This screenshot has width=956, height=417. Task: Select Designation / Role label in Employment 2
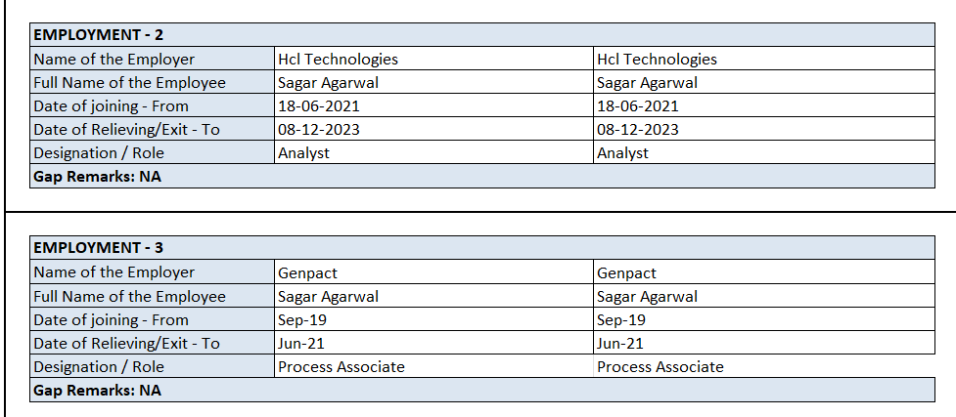(x=99, y=152)
